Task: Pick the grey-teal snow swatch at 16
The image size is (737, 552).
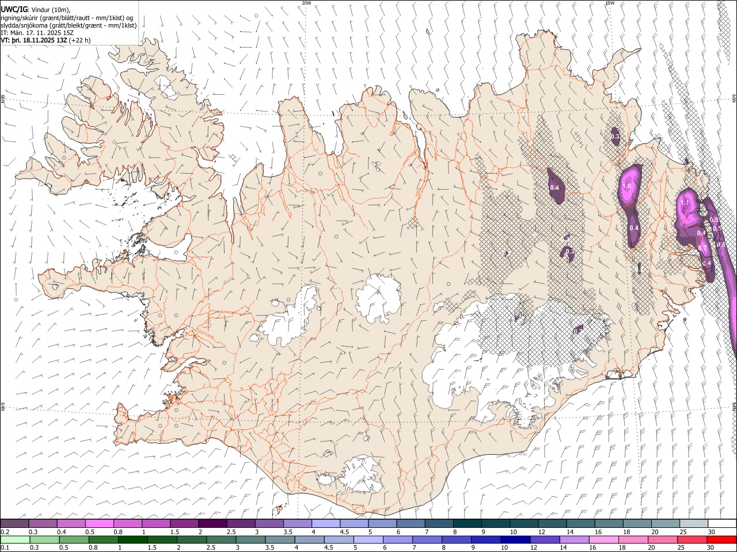Action: tap(609, 523)
